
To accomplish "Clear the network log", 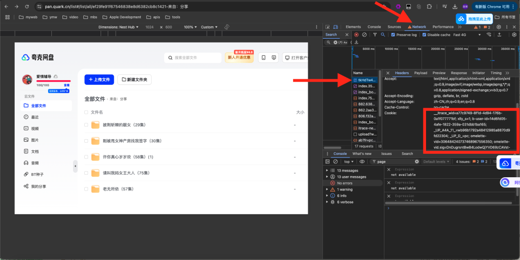I will [365, 35].
